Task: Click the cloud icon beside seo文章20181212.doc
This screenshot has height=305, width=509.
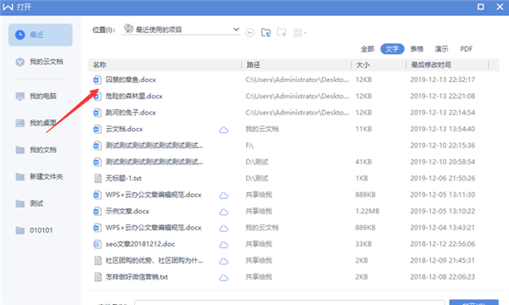Action: tap(223, 245)
